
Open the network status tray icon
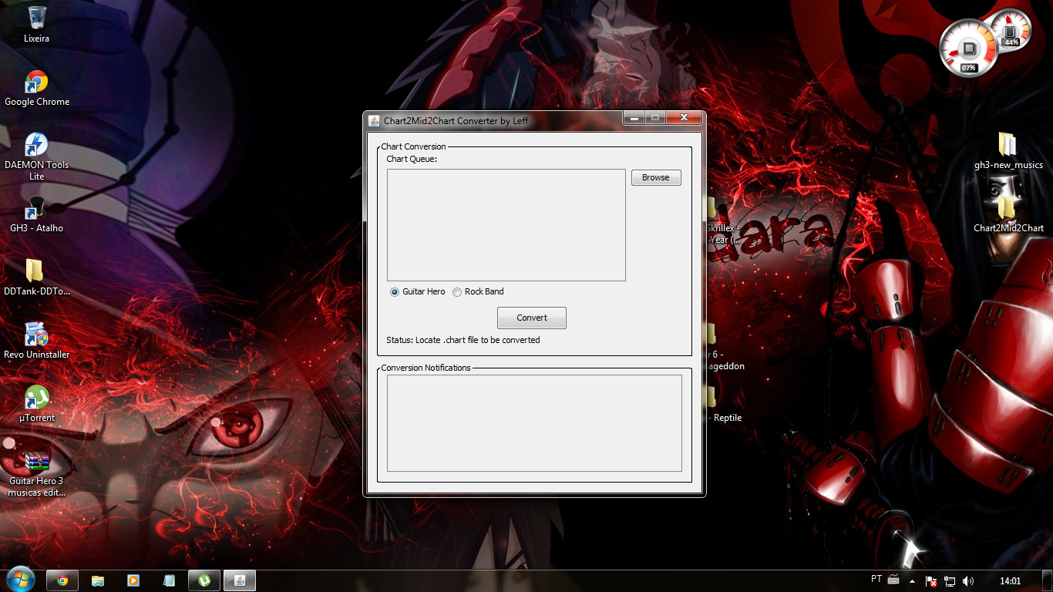[x=950, y=581]
